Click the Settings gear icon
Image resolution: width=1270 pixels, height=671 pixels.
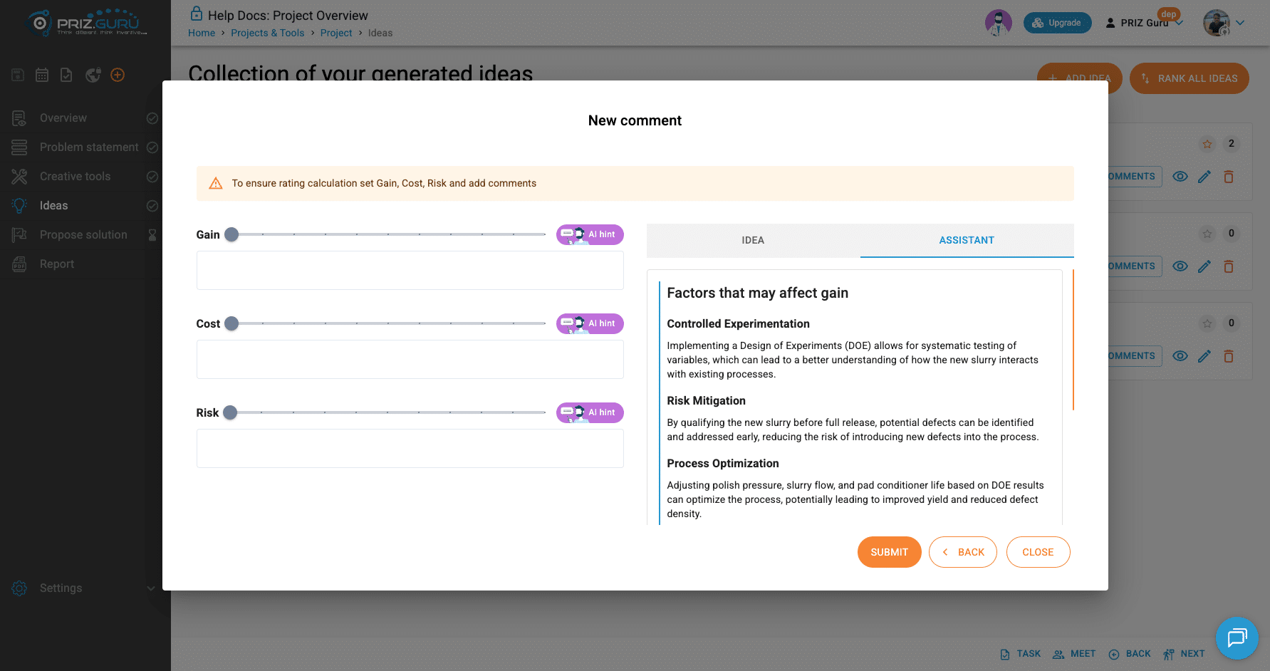click(x=19, y=588)
